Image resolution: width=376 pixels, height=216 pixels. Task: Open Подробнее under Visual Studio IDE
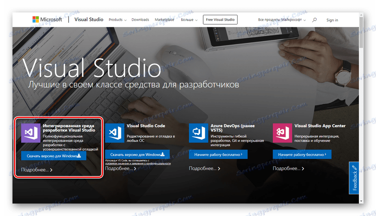tap(37, 170)
